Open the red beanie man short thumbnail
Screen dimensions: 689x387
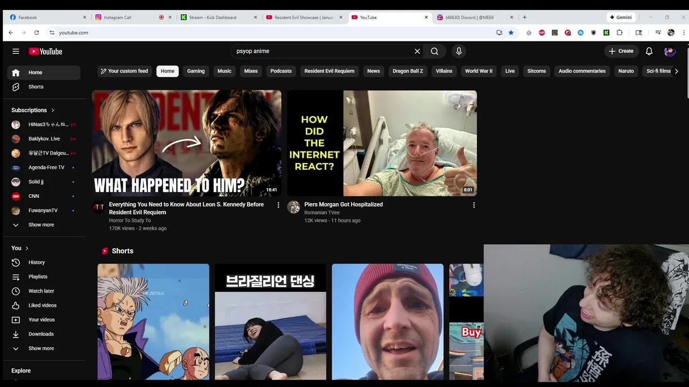[388, 321]
